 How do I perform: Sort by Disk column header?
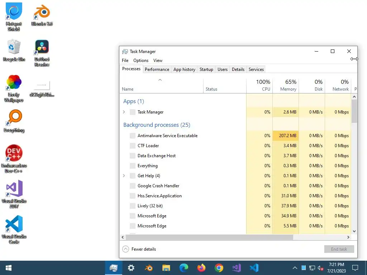[312, 86]
